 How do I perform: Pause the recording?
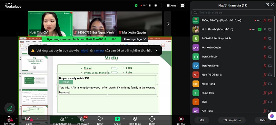tap(150, 6)
